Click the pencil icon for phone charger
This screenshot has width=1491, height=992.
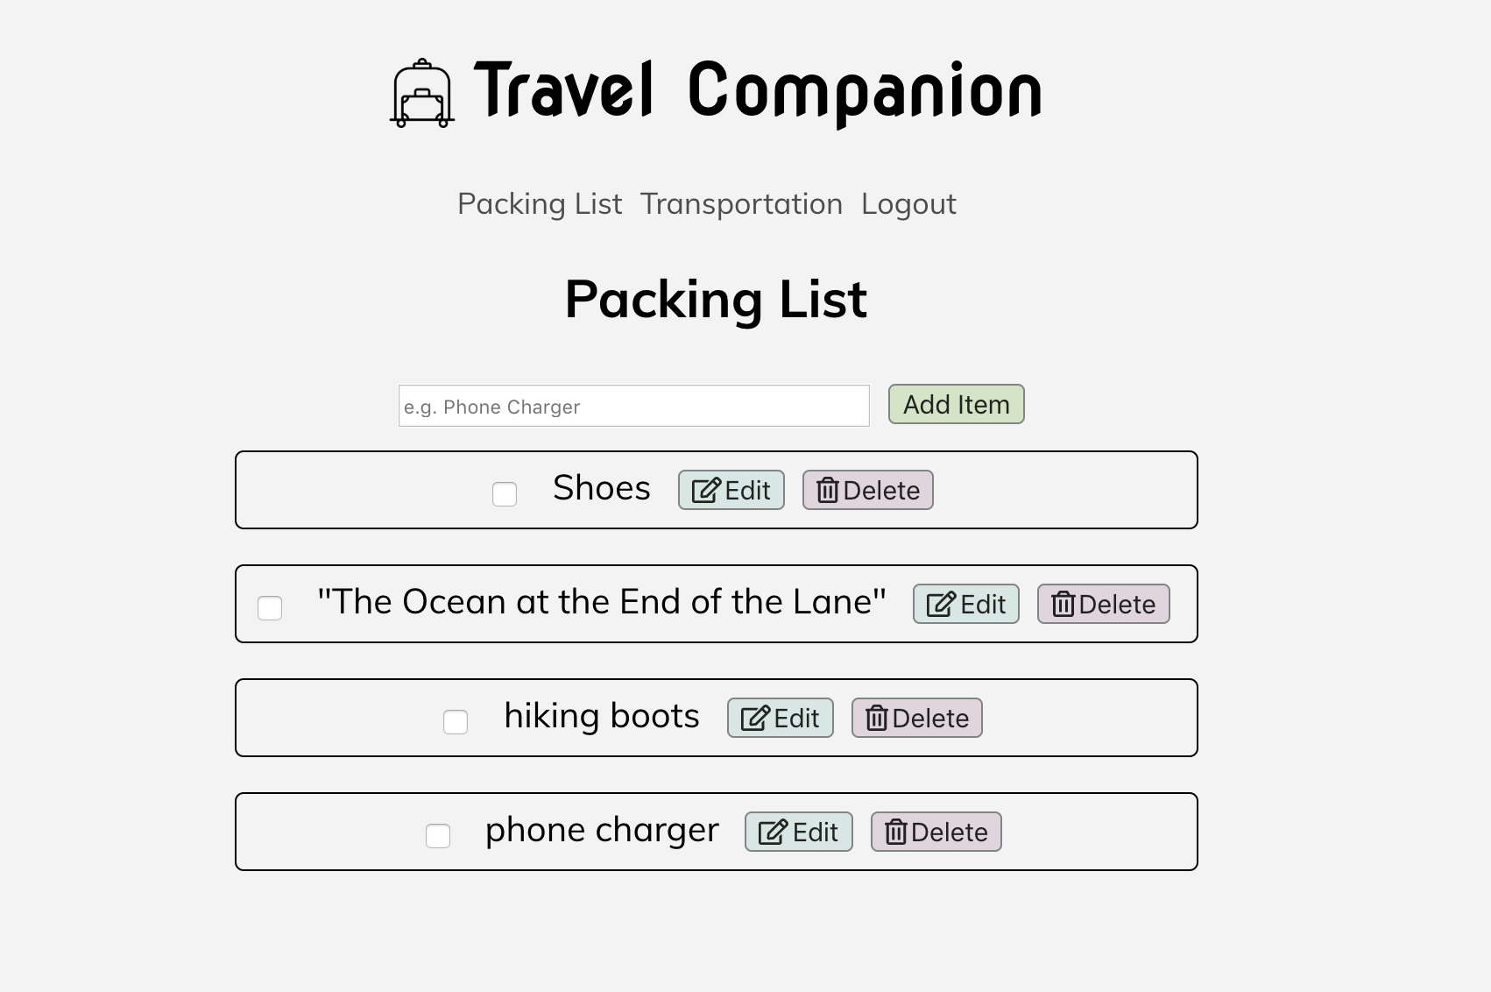[773, 832]
